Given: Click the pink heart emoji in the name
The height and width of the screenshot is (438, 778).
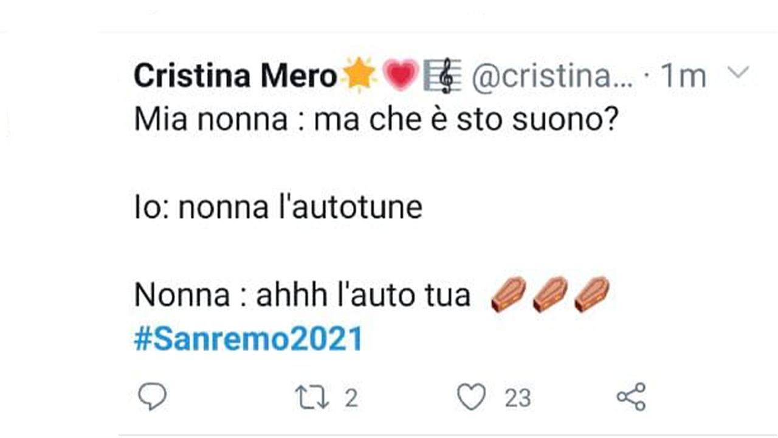Looking at the screenshot, I should point(399,75).
